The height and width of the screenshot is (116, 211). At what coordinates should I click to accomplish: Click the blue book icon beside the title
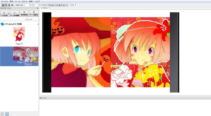click(2, 24)
